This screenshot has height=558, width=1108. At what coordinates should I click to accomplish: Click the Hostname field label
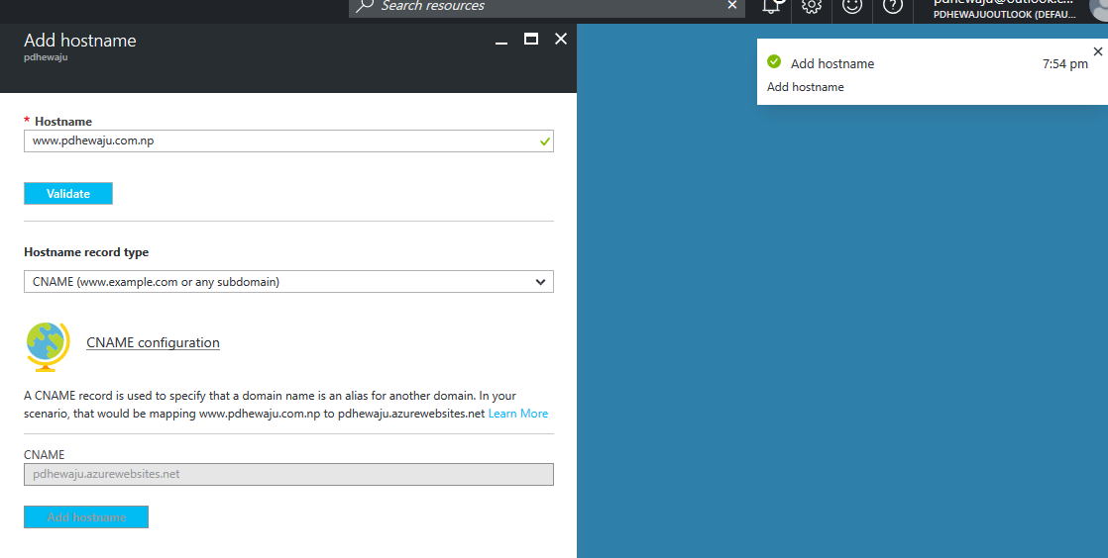coord(62,122)
